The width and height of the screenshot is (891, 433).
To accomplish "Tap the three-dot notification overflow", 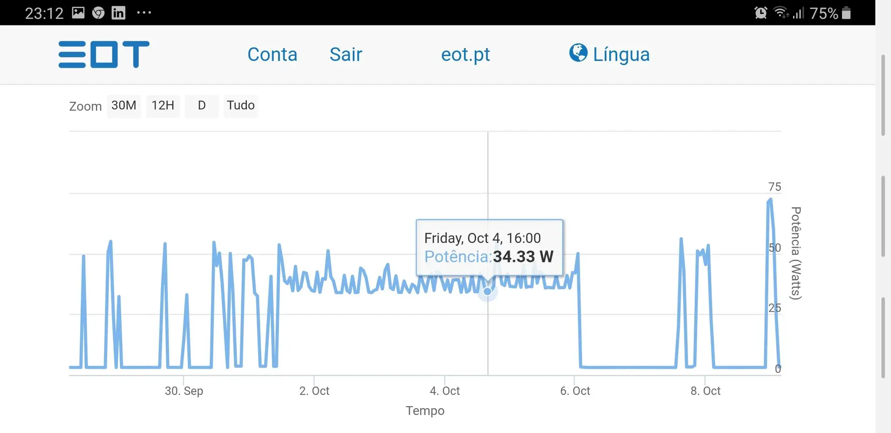I will (x=144, y=13).
